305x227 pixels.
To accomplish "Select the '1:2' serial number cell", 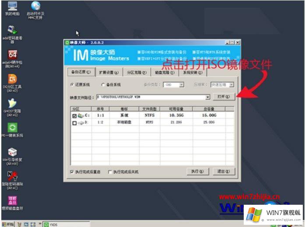I will (100, 122).
